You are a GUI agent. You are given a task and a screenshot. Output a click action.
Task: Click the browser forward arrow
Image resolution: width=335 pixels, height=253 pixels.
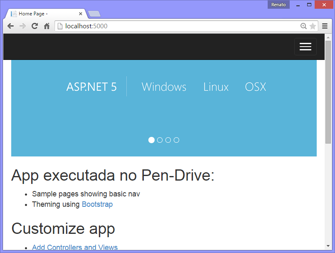pyautogui.click(x=22, y=26)
